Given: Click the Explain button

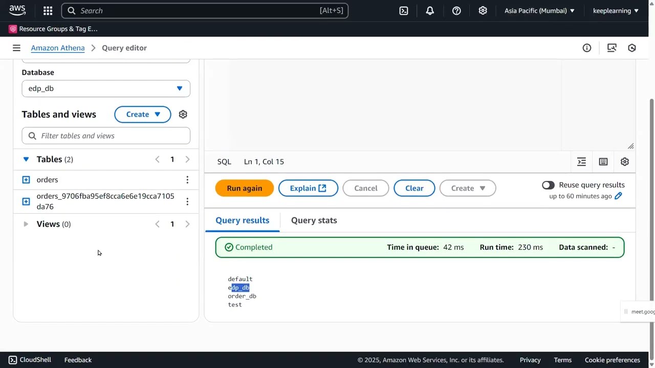Looking at the screenshot, I should pyautogui.click(x=308, y=188).
